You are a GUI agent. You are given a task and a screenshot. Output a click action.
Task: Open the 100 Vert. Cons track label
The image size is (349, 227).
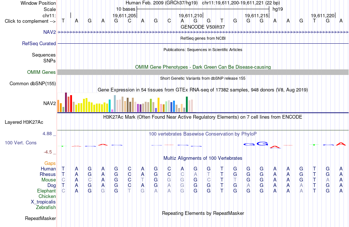21,143
